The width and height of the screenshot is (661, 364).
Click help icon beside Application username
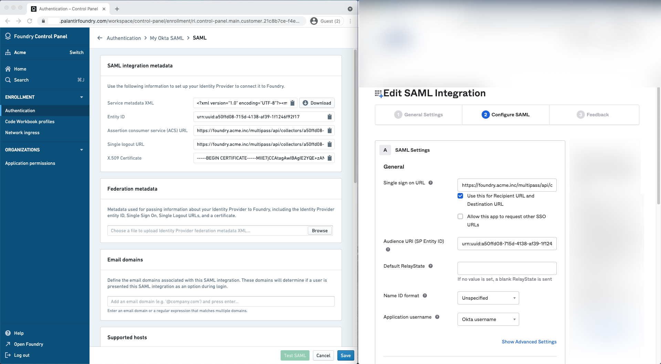[437, 317]
